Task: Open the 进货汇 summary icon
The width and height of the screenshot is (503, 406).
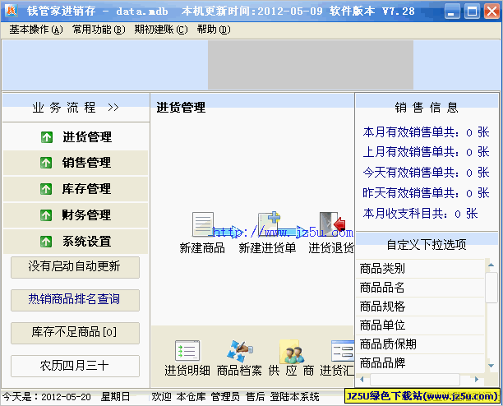Action: 342,351
